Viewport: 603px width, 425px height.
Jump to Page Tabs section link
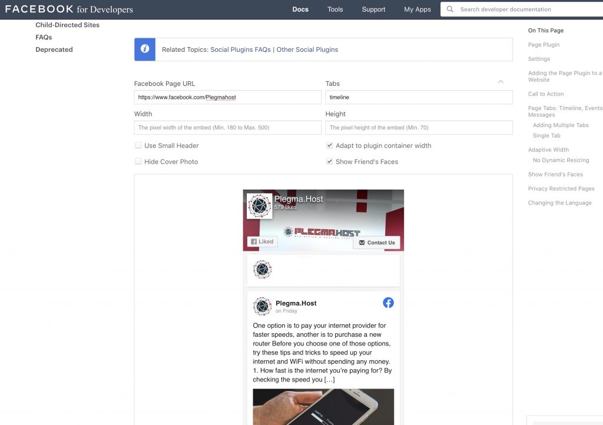tap(565, 111)
